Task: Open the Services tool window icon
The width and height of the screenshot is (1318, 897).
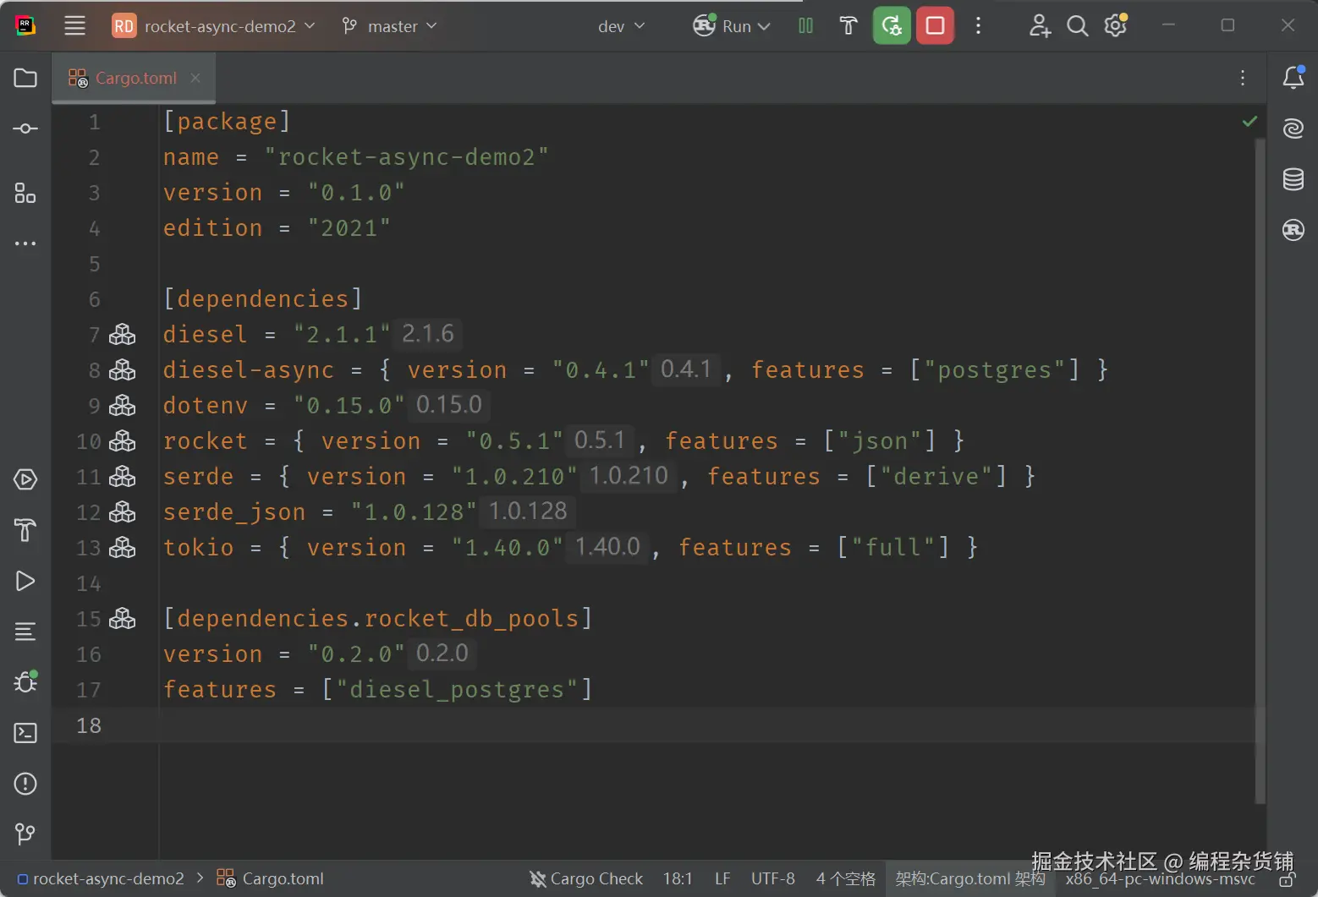Action: pos(25,479)
